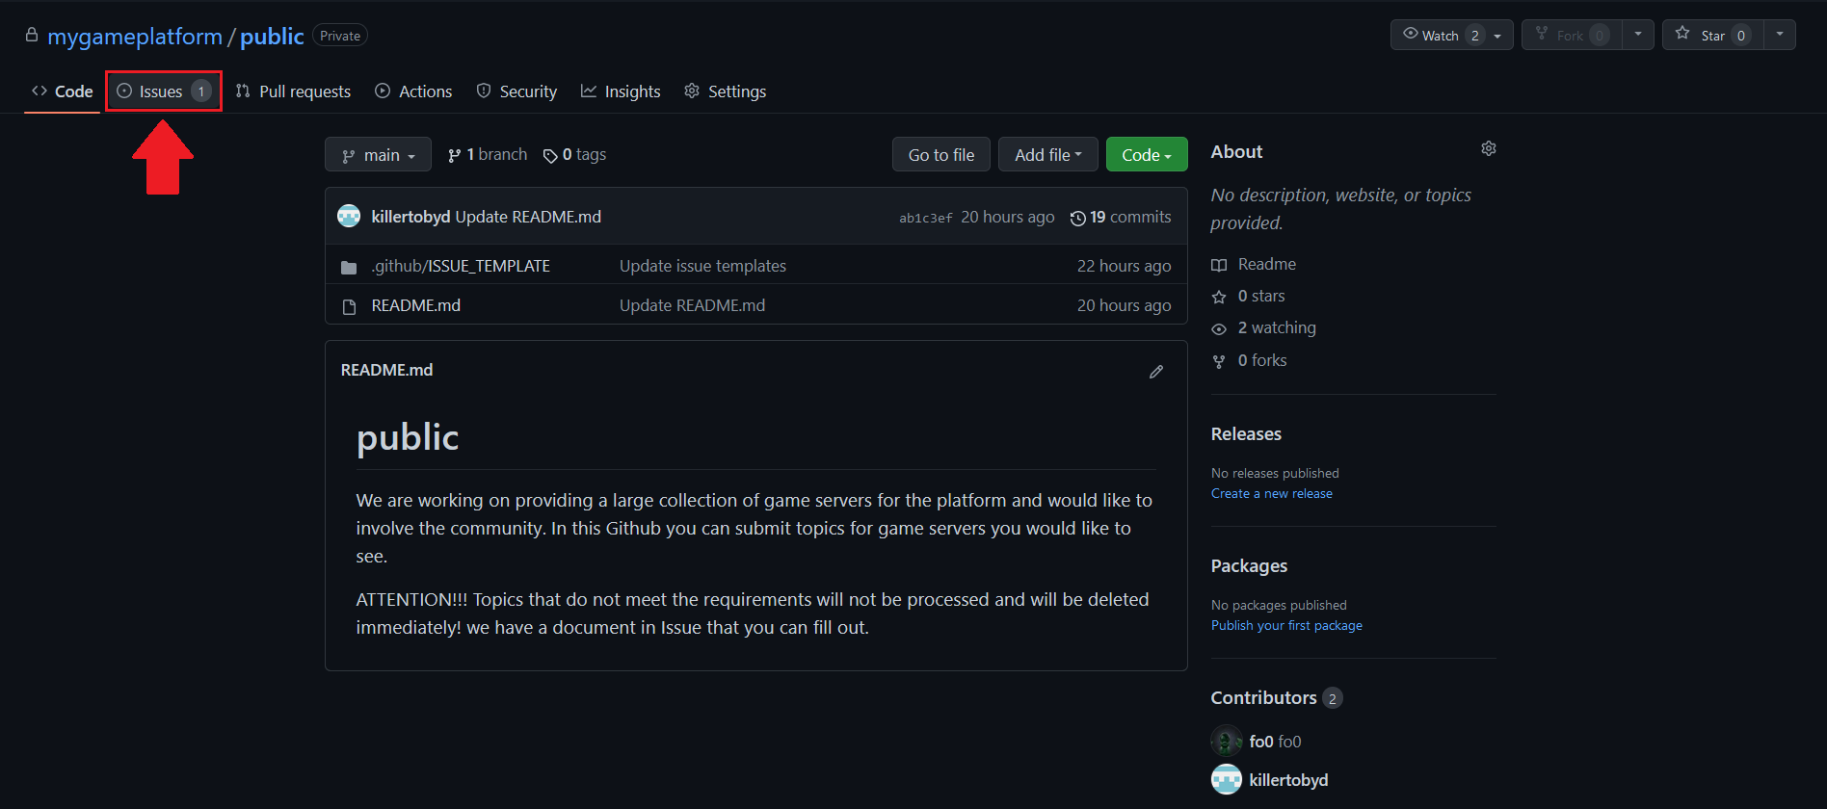Open repository Settings tab

726,91
